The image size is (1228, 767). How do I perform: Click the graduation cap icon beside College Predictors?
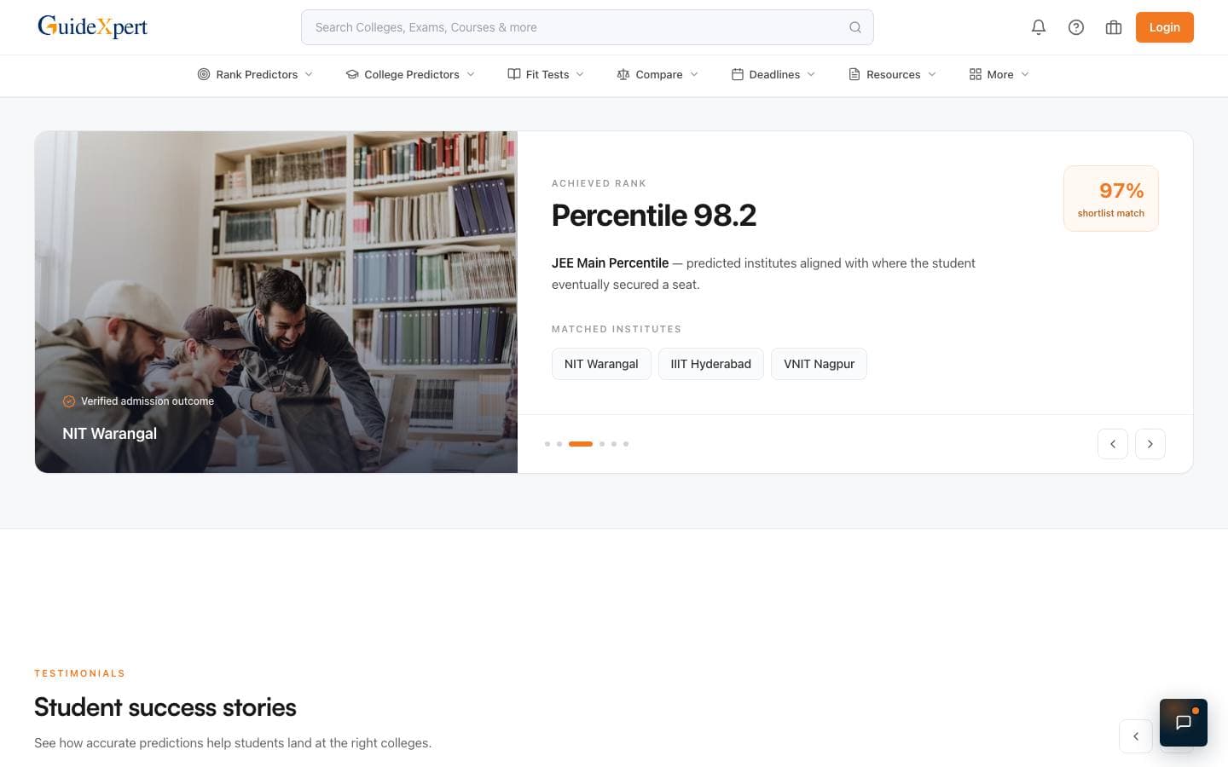tap(351, 74)
